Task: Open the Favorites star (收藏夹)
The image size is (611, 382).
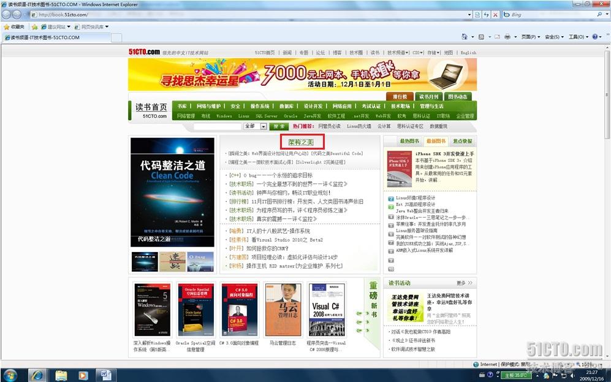Action: [x=14, y=27]
